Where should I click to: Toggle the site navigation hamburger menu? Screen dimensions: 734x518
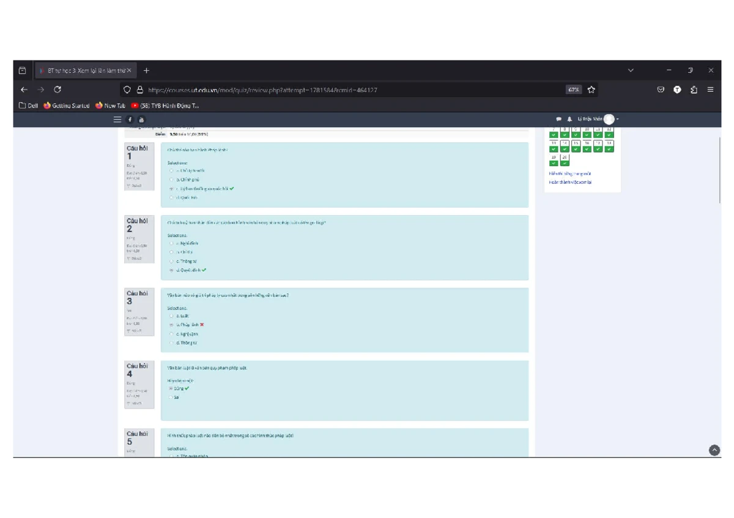(117, 120)
